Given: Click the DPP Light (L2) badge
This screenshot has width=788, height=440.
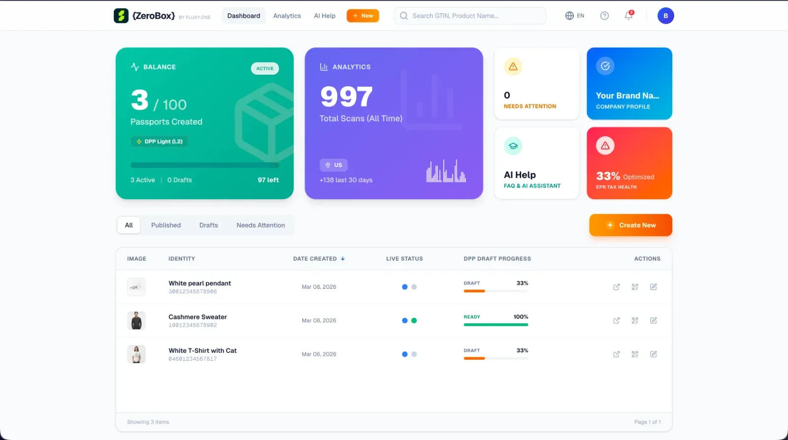Looking at the screenshot, I should coord(159,141).
